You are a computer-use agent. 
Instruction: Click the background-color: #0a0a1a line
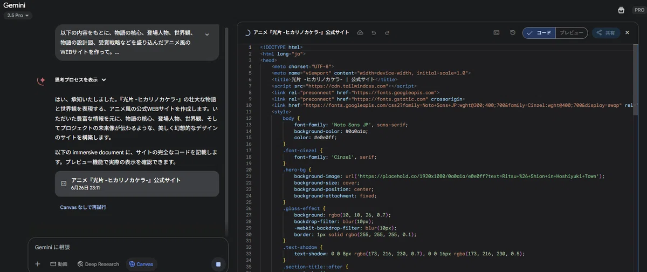(331, 131)
